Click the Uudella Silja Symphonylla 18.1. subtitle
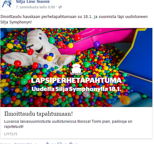This screenshot has height=144, width=154. pyautogui.click(x=76, y=89)
